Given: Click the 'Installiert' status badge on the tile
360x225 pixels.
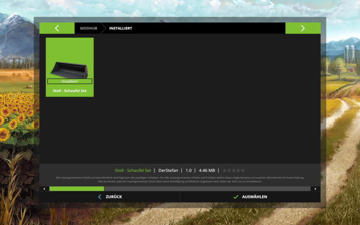Looking at the screenshot, I should pos(70,81).
